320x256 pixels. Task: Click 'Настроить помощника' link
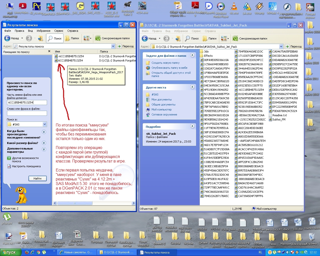tap(26, 166)
